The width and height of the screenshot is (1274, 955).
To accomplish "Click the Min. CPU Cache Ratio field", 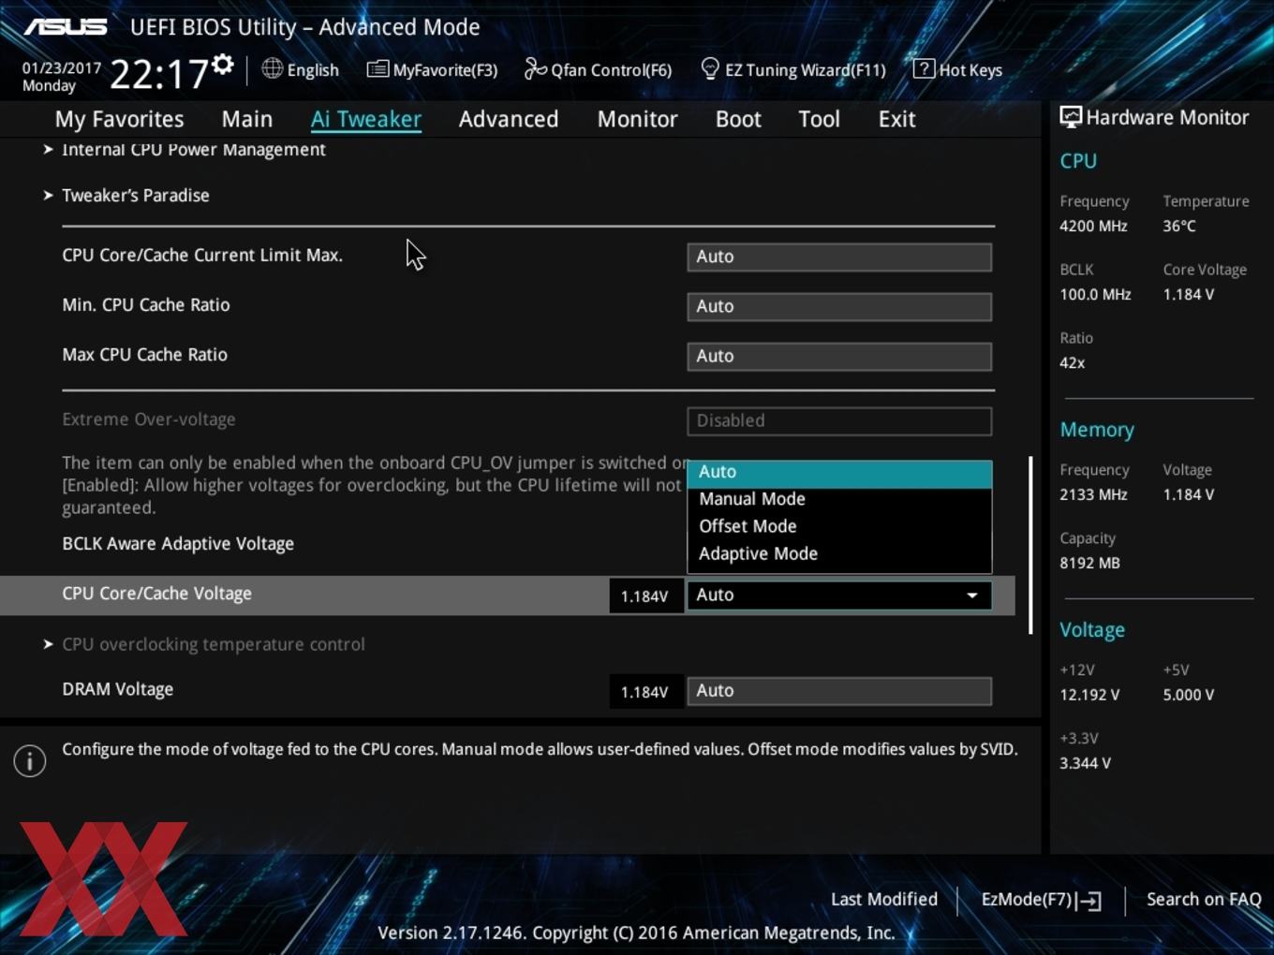I will point(839,306).
